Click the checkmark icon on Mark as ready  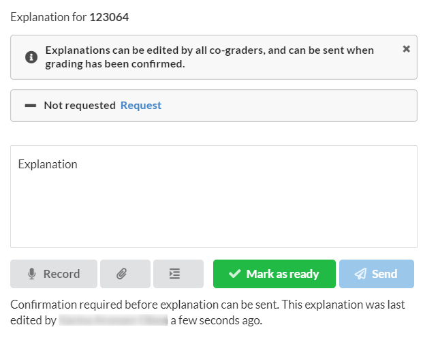[235, 274]
